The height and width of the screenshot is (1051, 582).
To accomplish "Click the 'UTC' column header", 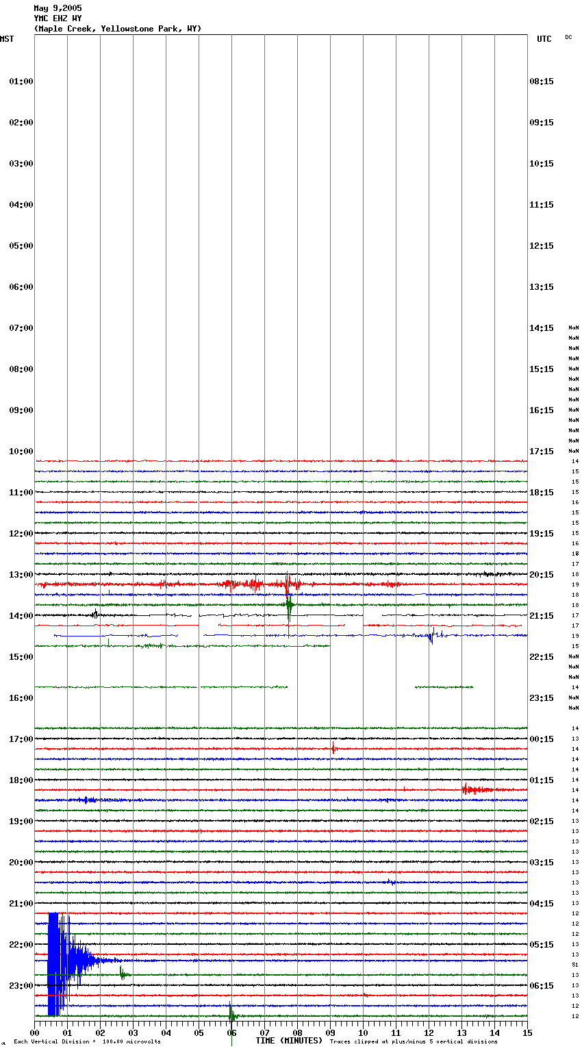I will (544, 39).
